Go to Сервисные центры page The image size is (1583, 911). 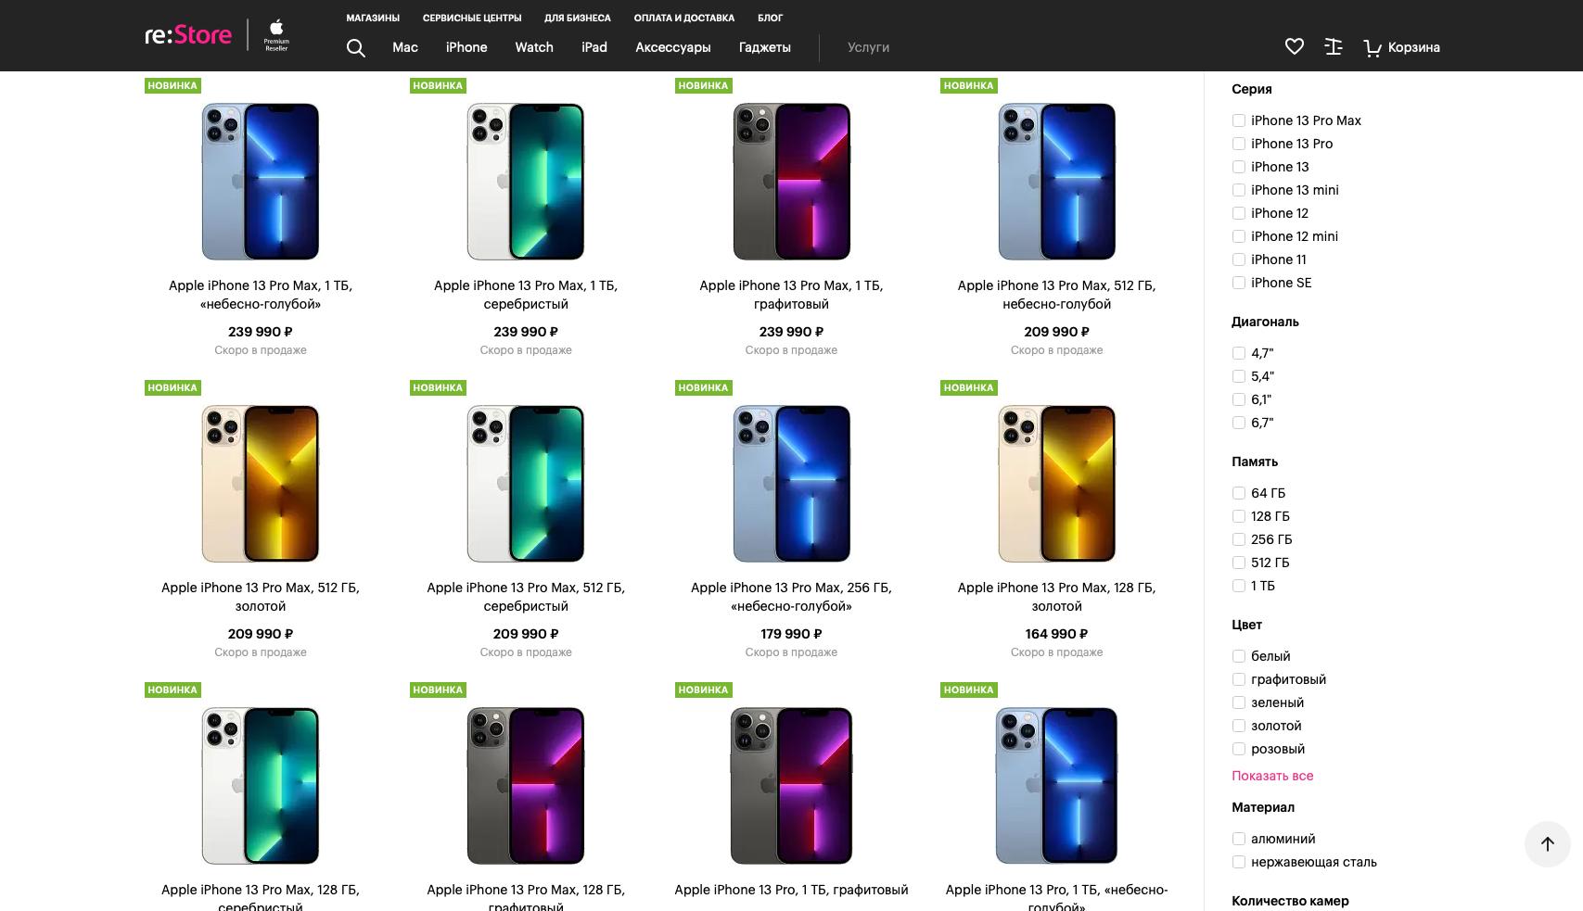click(x=472, y=18)
